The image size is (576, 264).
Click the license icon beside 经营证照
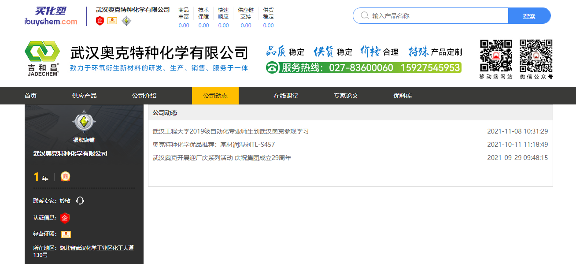(66, 234)
